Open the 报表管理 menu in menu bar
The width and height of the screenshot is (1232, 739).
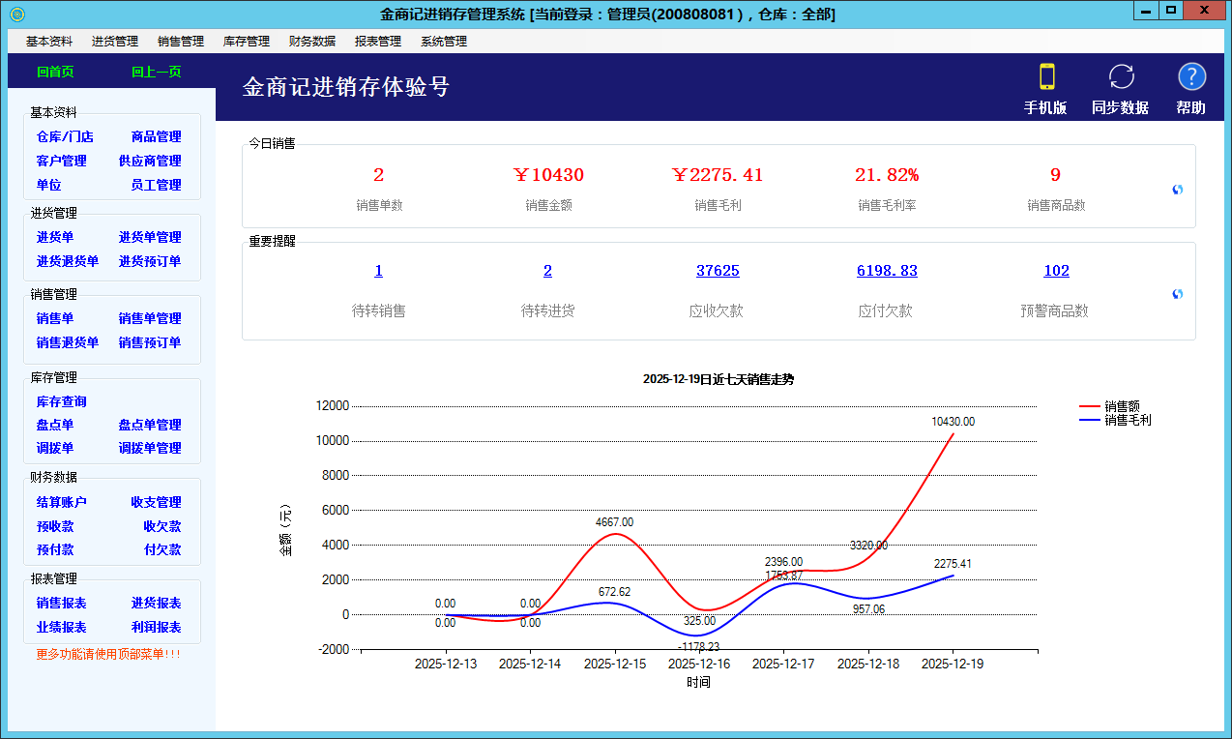coord(378,42)
